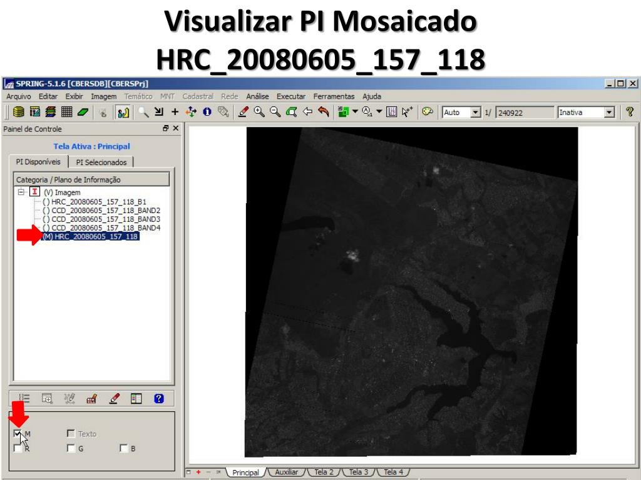Image resolution: width=641 pixels, height=480 pixels.
Task: Uncheck the M monochrome checkbox
Action: click(x=17, y=434)
